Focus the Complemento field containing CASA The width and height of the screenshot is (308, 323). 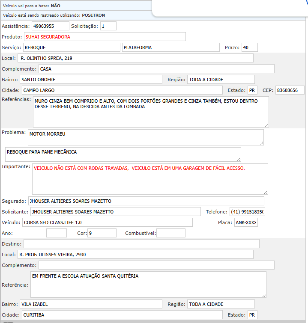coord(156,69)
